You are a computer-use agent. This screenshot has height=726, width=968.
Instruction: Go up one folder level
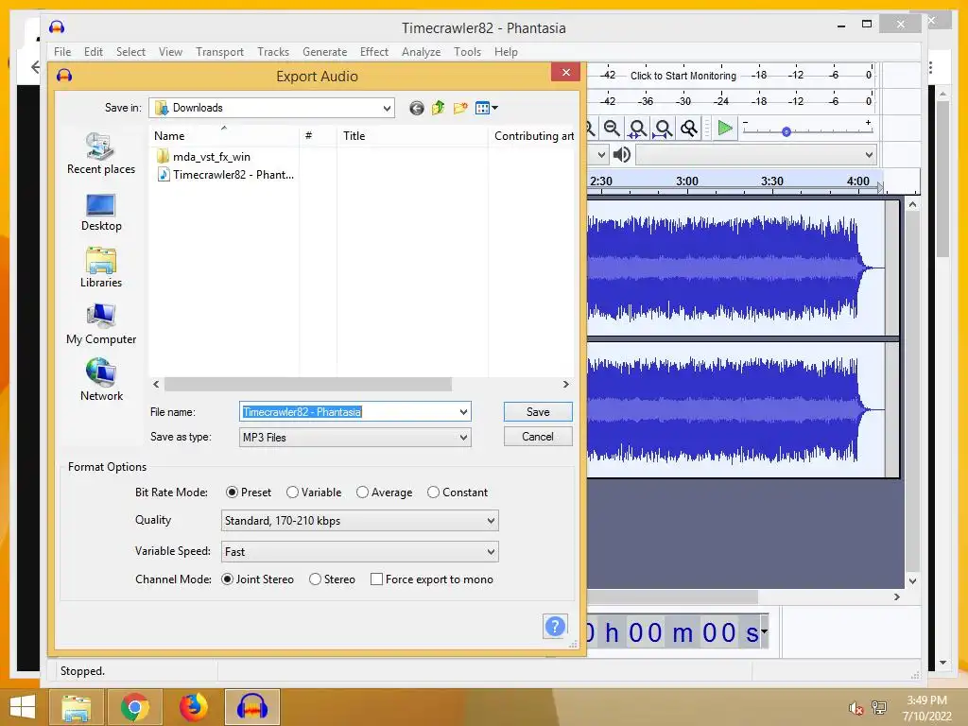[x=439, y=108]
